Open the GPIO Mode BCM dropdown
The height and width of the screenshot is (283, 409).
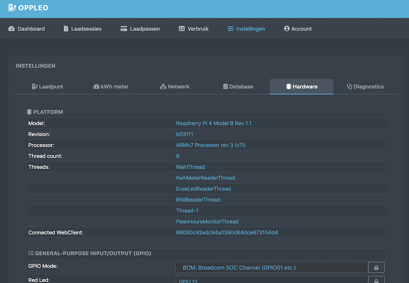point(271,268)
